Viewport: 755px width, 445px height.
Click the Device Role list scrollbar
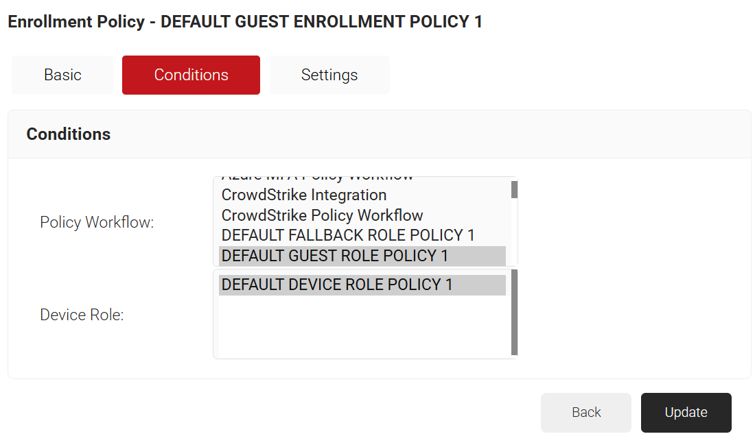(514, 312)
